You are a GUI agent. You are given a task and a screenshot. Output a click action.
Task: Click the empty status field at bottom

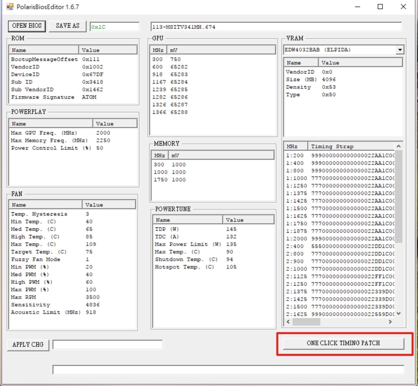coord(228,370)
